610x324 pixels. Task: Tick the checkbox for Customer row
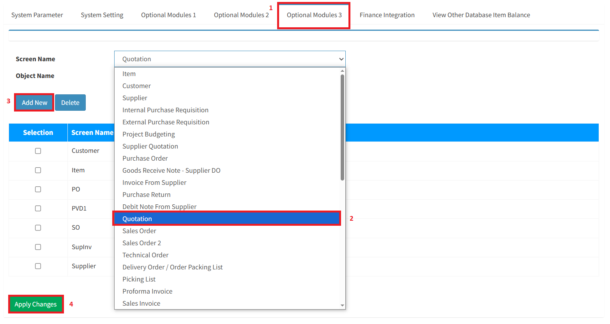38,151
